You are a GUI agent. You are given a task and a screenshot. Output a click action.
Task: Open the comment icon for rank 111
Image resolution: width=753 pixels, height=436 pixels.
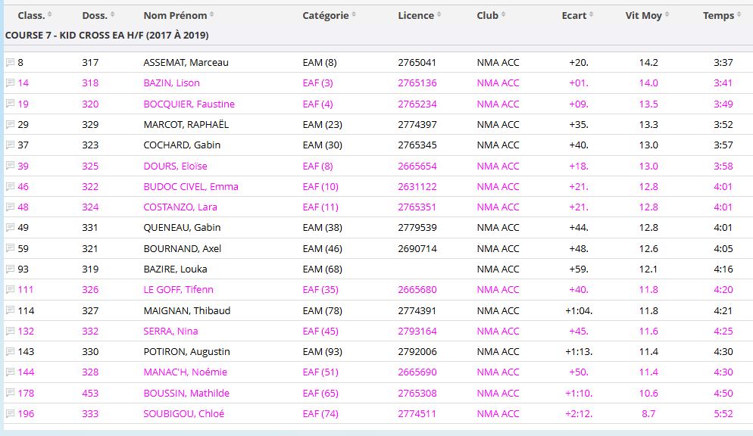10,290
